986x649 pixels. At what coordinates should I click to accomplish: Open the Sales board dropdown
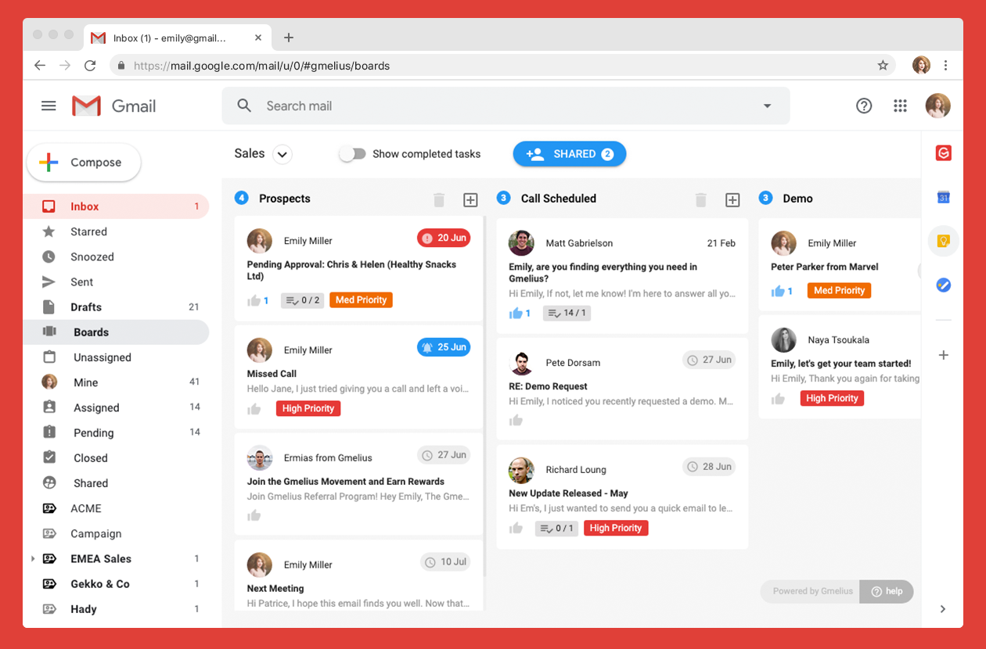coord(282,154)
